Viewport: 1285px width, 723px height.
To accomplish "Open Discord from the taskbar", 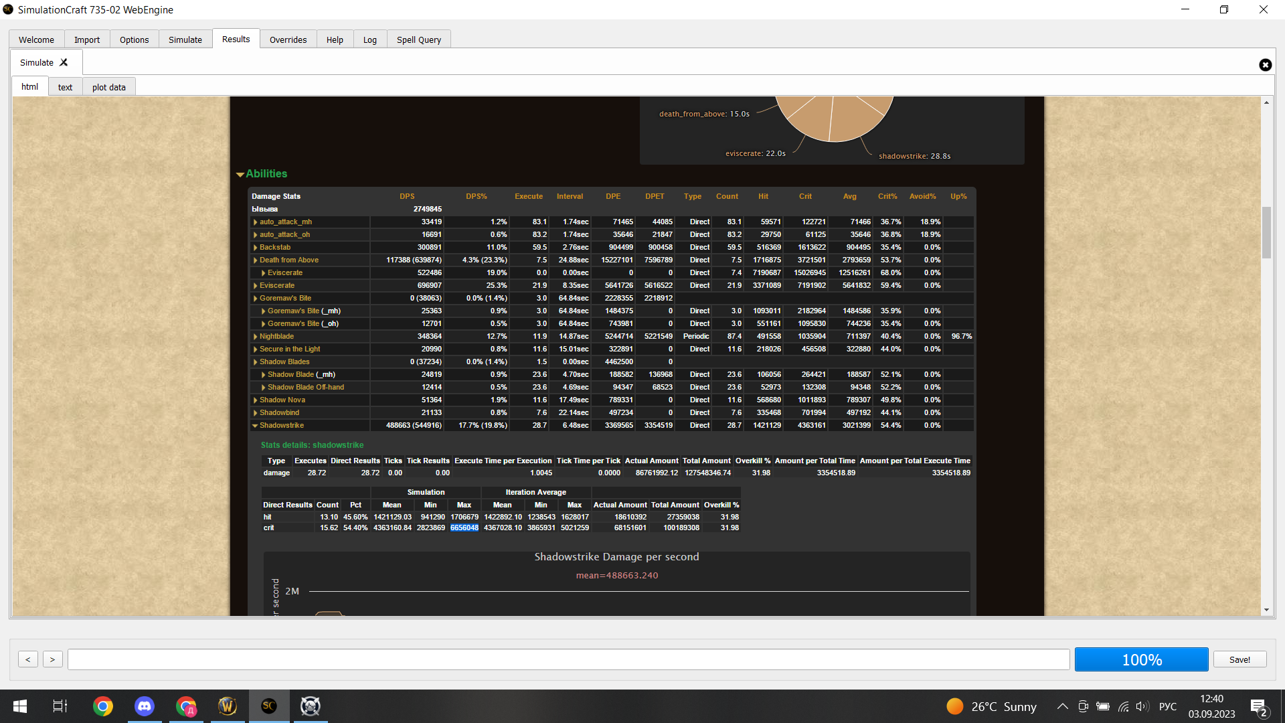I will (x=145, y=706).
